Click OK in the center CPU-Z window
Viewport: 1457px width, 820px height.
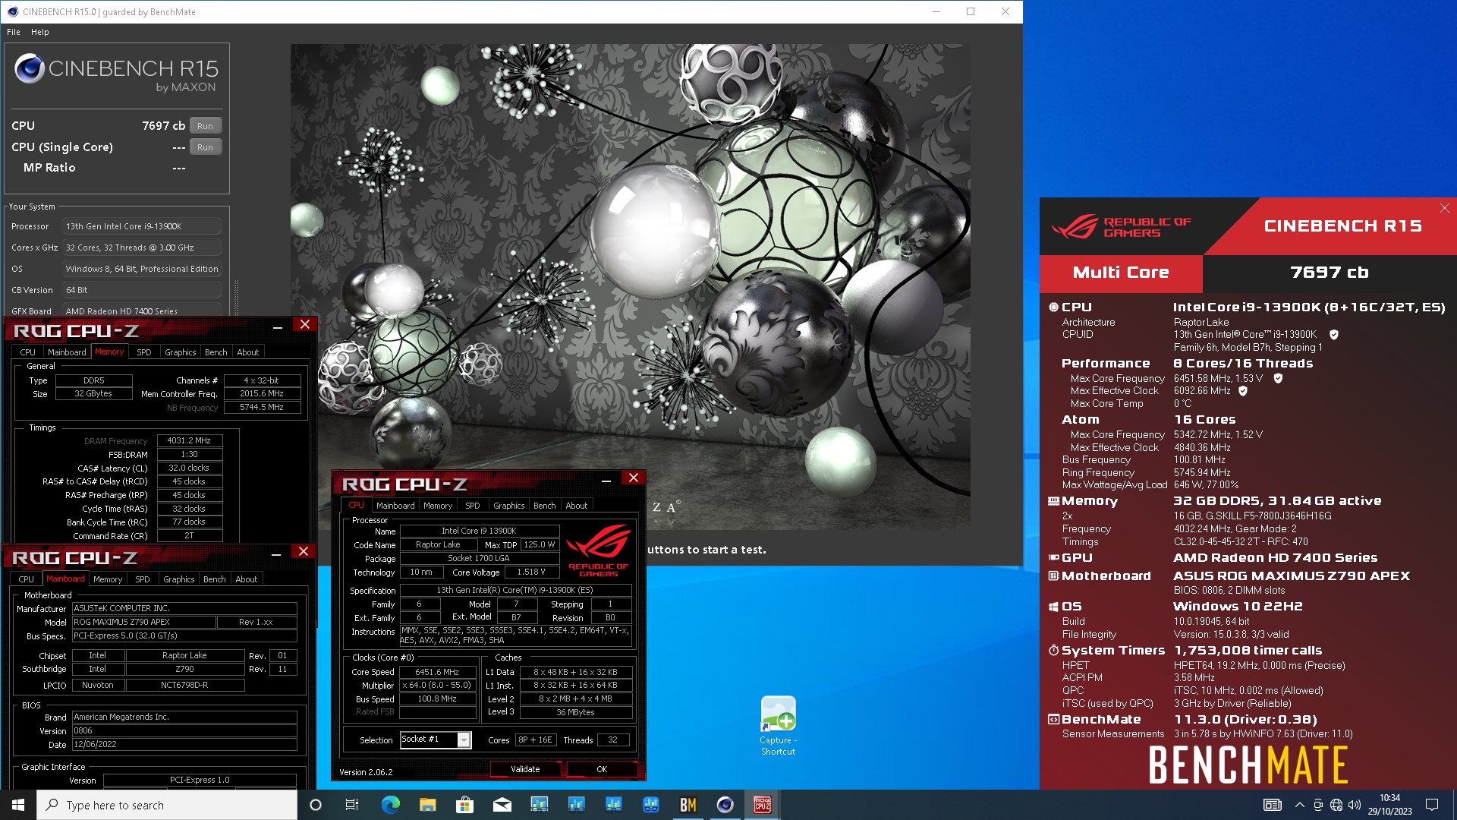(x=602, y=769)
